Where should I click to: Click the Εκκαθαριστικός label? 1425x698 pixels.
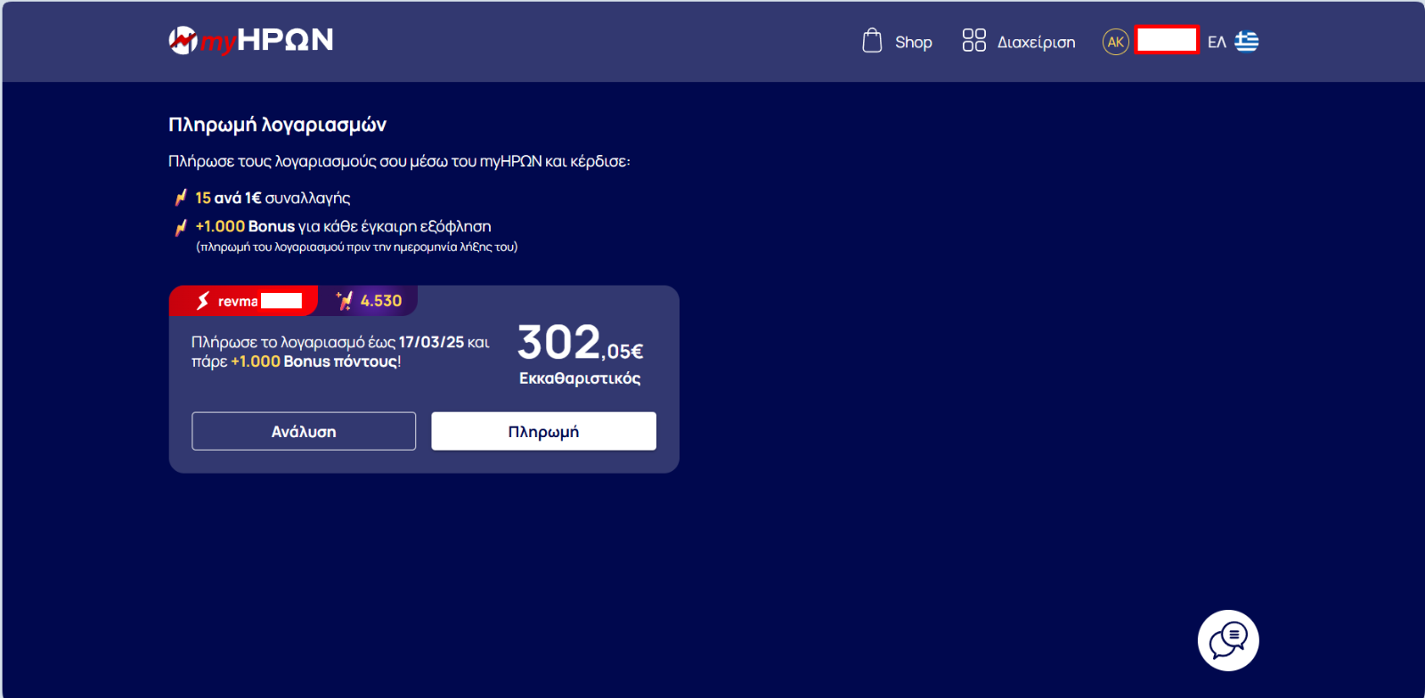coord(580,378)
